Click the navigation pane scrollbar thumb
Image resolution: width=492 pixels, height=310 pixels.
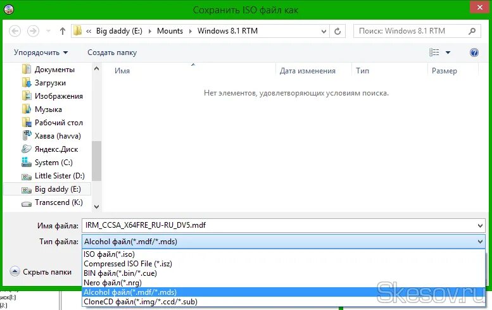[97, 161]
